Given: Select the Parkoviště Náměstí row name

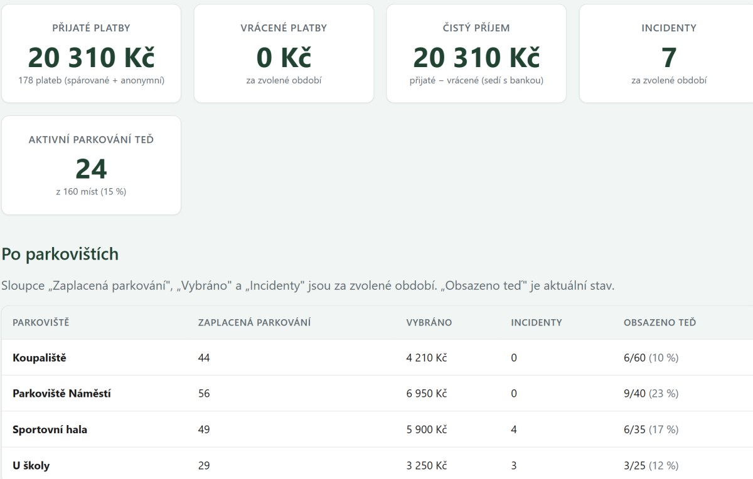Looking at the screenshot, I should point(61,394).
